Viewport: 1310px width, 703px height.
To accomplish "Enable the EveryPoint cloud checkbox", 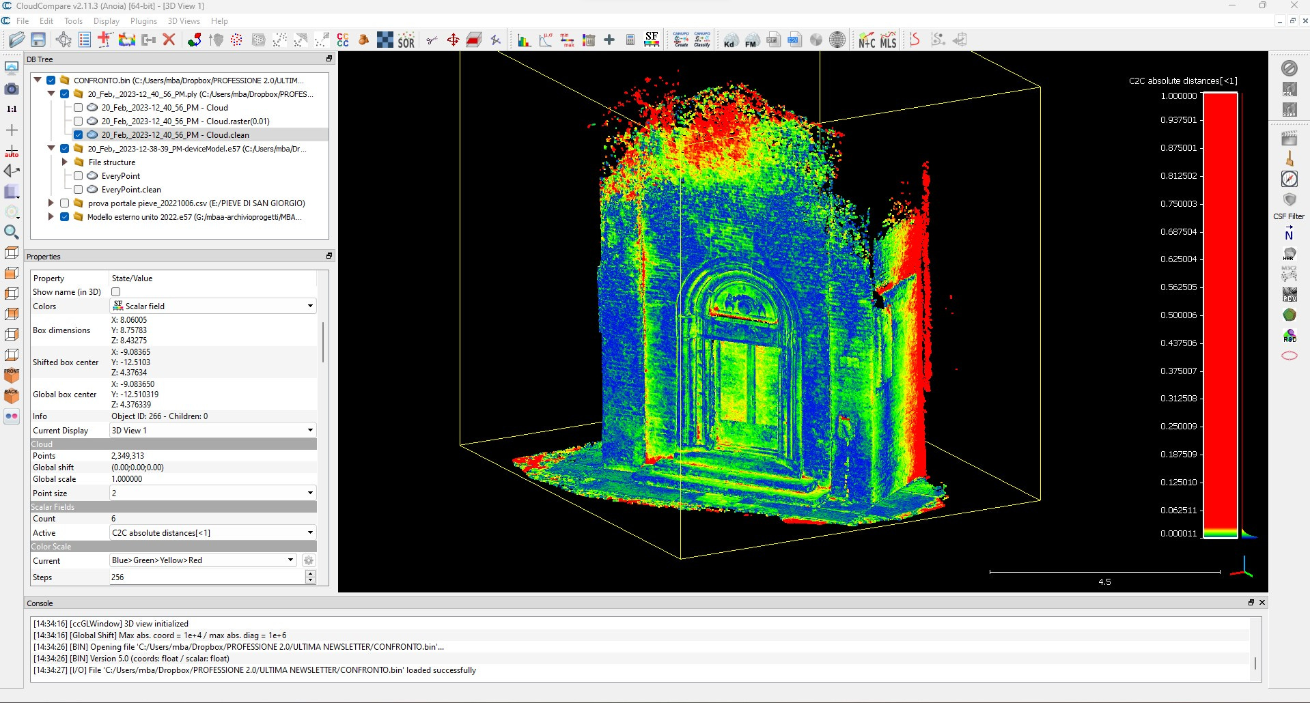I will coord(78,175).
